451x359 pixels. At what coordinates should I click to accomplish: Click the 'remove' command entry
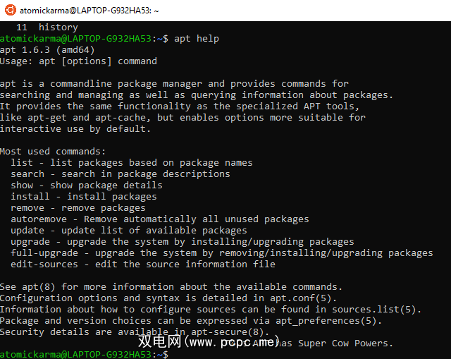pos(27,208)
